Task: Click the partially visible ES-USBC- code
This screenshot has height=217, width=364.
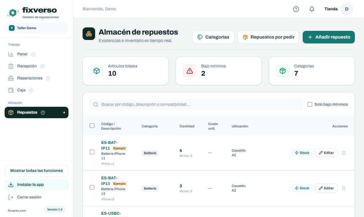Action: pyautogui.click(x=111, y=213)
